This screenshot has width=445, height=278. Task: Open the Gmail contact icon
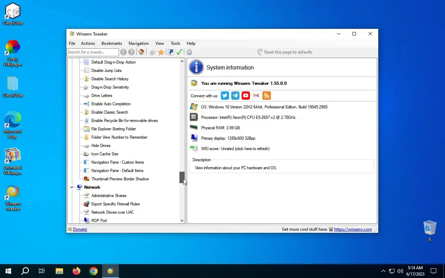(x=256, y=96)
